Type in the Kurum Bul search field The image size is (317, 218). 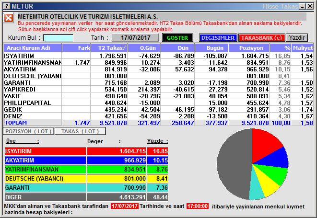58,38
